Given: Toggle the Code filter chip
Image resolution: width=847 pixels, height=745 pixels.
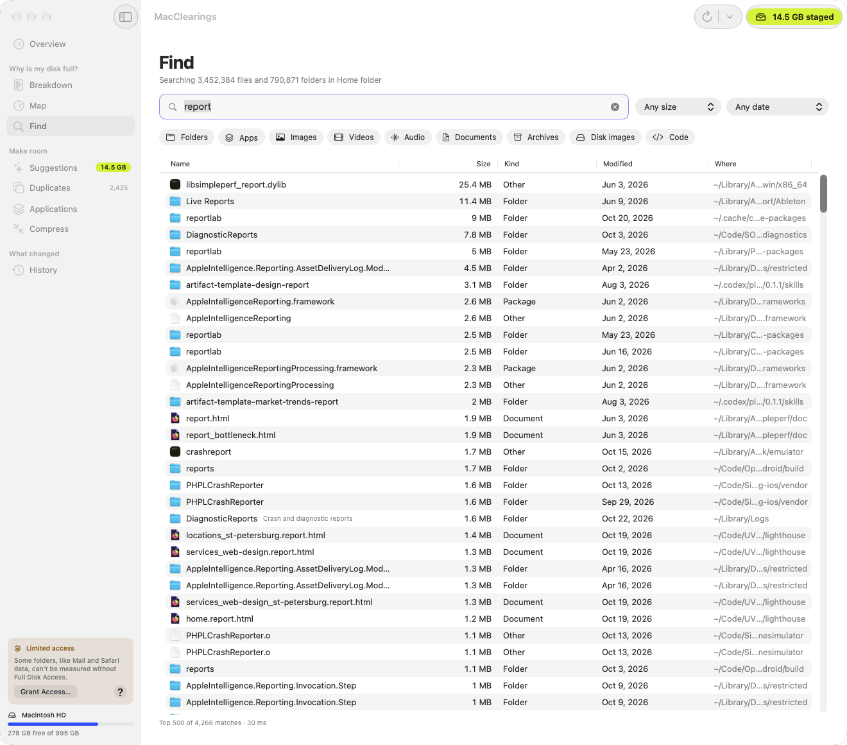Looking at the screenshot, I should coord(671,137).
